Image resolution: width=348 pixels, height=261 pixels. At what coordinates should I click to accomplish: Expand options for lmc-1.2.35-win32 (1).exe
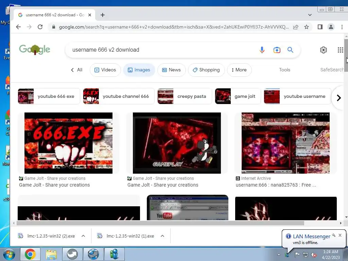coord(162,236)
